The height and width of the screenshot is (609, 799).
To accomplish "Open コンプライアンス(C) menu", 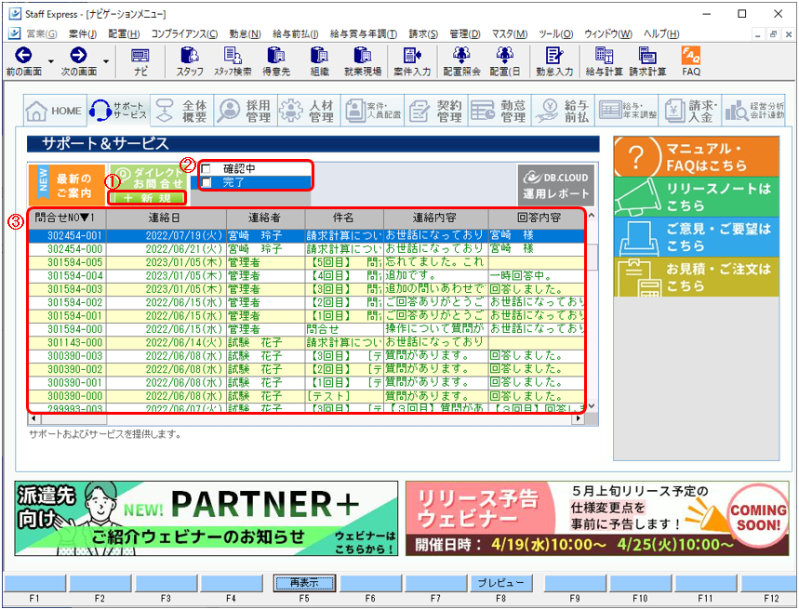I will pyautogui.click(x=184, y=34).
